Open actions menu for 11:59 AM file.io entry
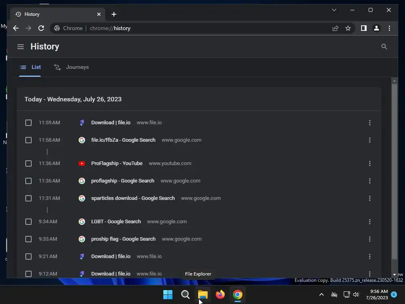 click(370, 123)
